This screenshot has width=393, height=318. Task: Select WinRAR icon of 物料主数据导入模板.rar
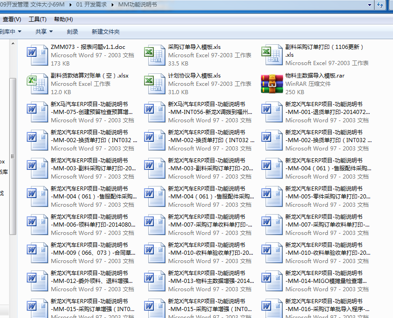point(272,84)
